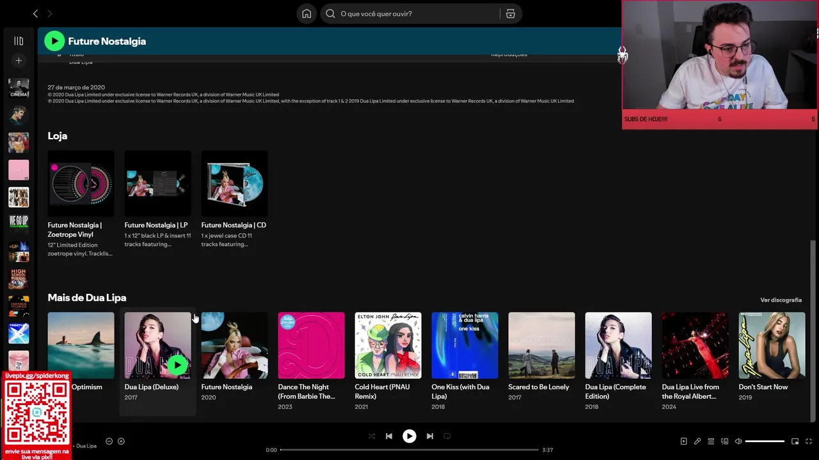Click the Dua Lipa (Deluxe) title
This screenshot has width=819, height=460.
pos(152,387)
